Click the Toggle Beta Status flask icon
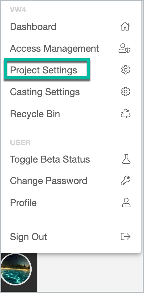This screenshot has width=144, height=293. 126,159
